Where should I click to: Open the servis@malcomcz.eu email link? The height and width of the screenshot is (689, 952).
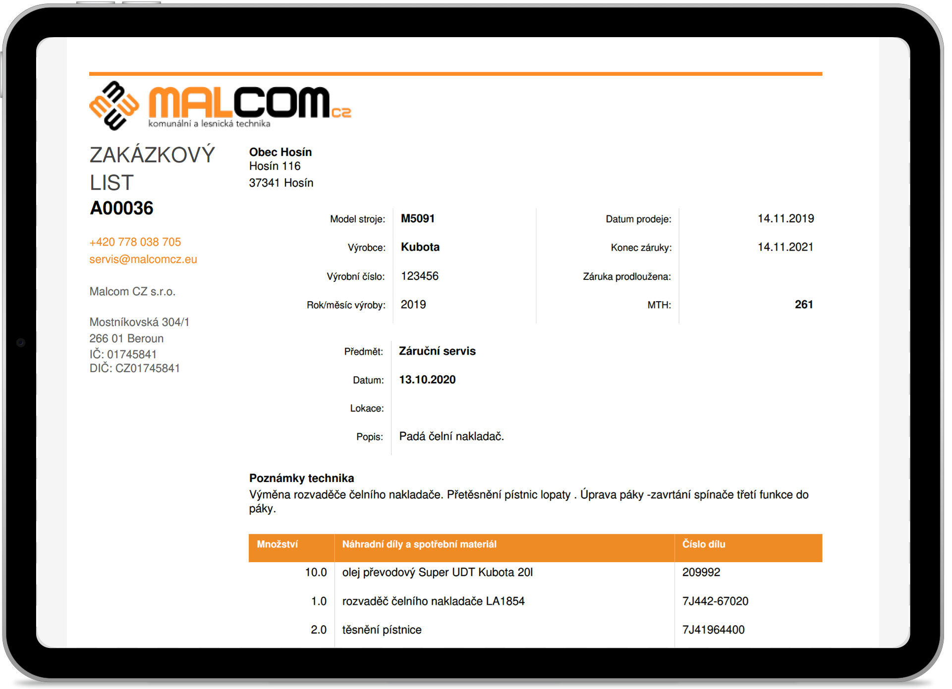(x=143, y=259)
